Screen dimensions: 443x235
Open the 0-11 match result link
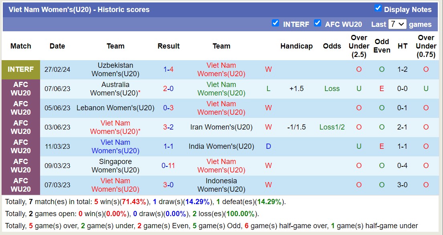tap(168, 166)
